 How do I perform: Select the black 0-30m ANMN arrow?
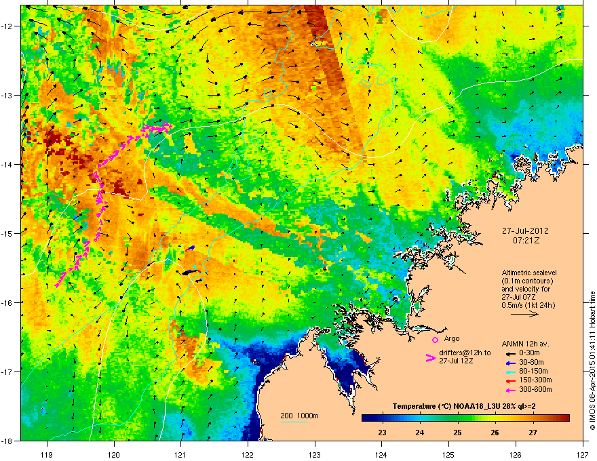click(x=511, y=353)
